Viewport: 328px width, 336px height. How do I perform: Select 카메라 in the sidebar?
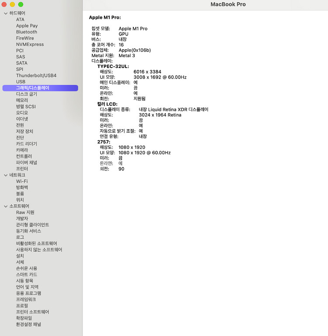(22, 150)
